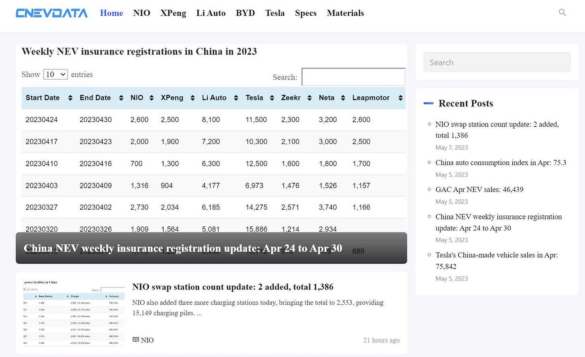585x357 pixels.
Task: Sort the Leapmotor column arrows
Action: (400, 98)
